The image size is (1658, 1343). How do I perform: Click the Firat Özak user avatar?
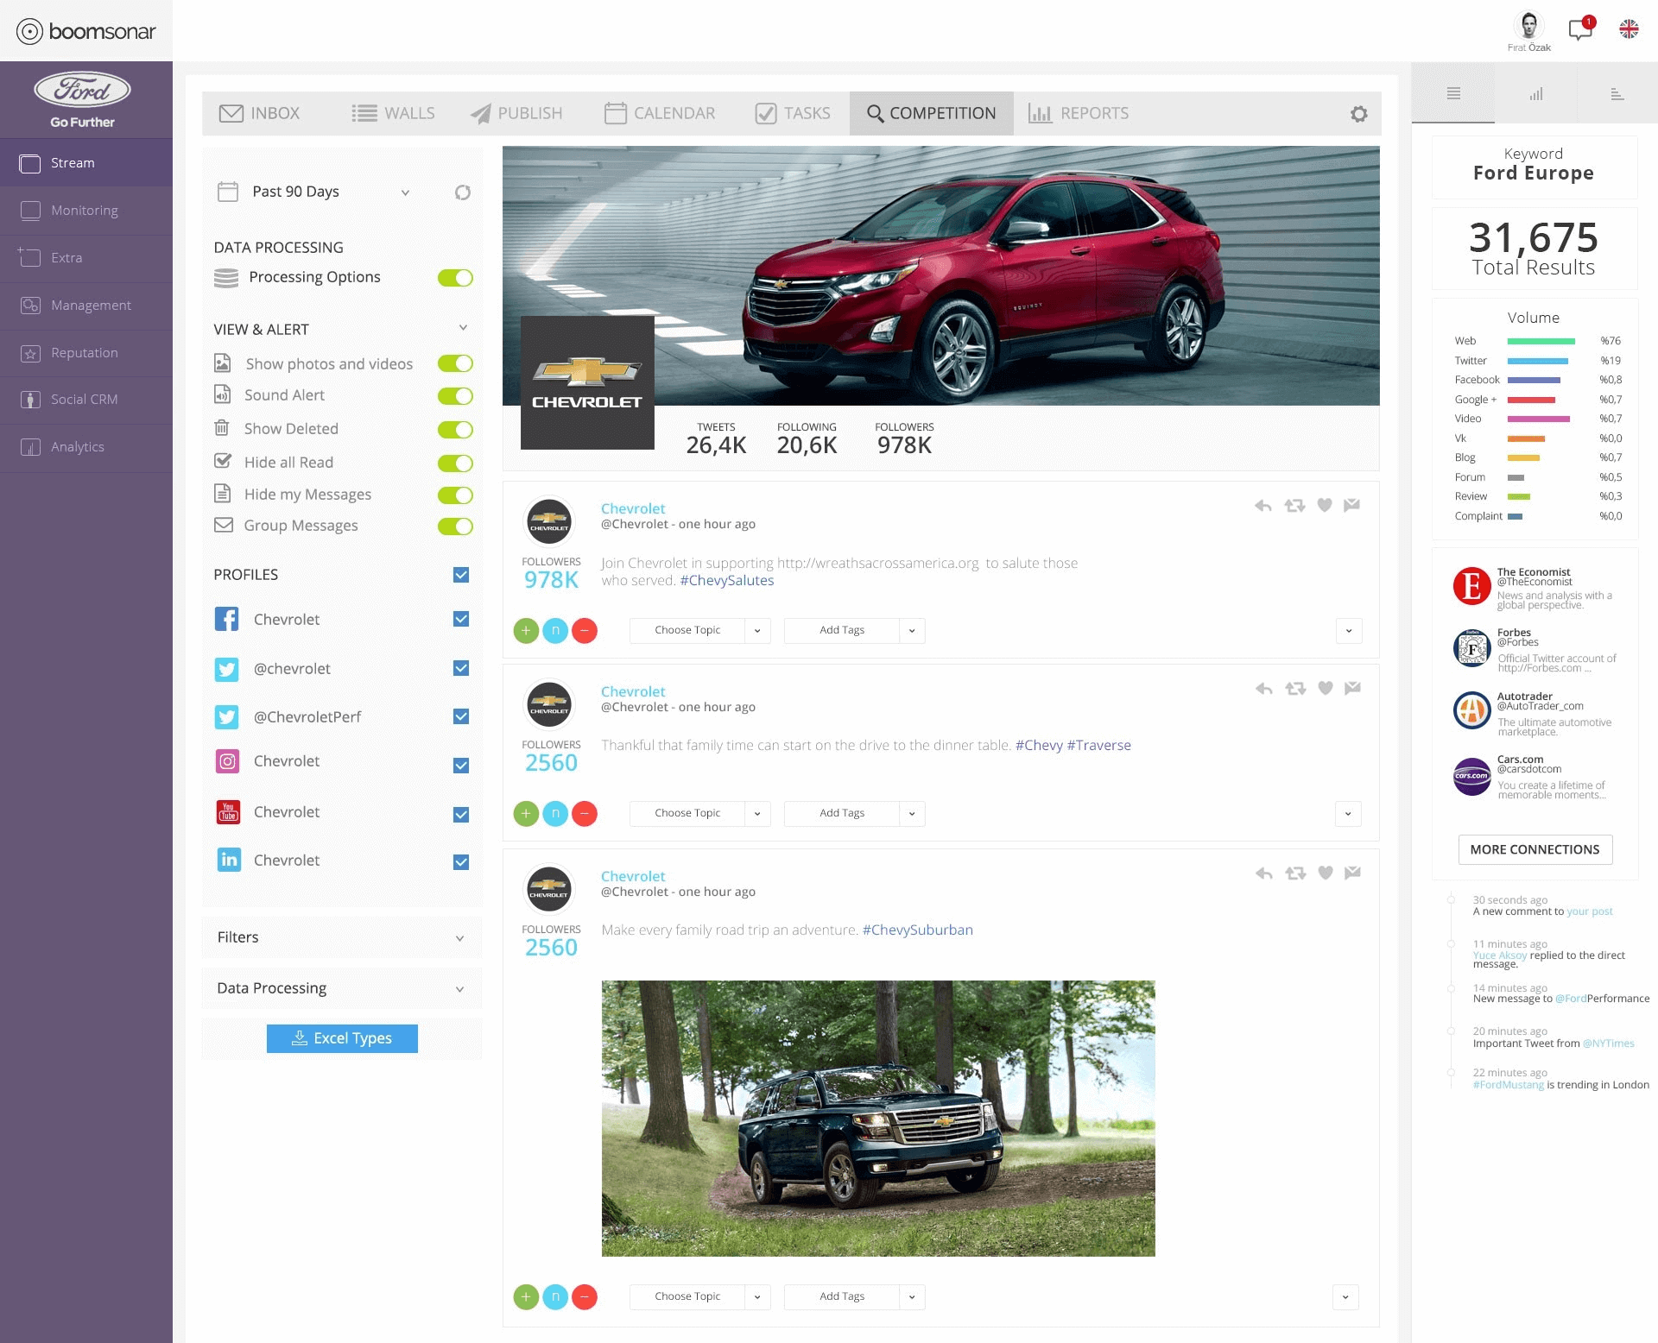coord(1529,25)
